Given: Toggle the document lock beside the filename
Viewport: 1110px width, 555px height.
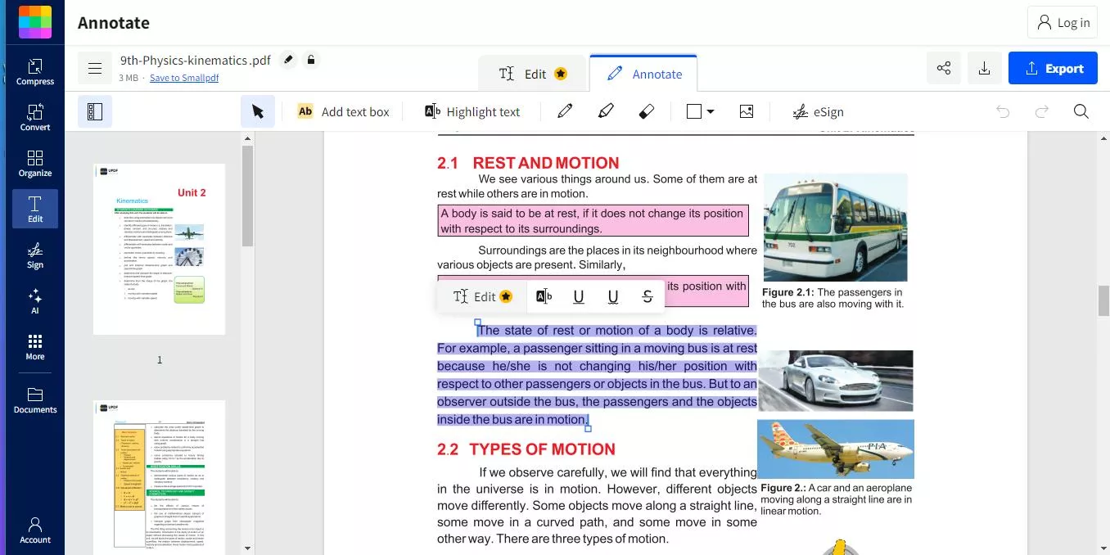Looking at the screenshot, I should 310,60.
